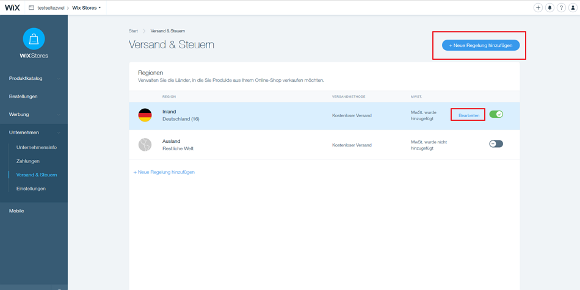Screen dimensions: 580x290
Task: Enable the Ausland region toggle
Action: 496,144
